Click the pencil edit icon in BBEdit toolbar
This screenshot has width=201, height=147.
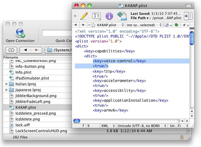pyautogui.click(x=84, y=16)
